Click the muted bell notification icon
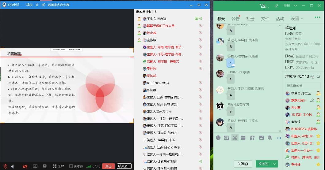The width and height of the screenshot is (325, 170). [270, 138]
